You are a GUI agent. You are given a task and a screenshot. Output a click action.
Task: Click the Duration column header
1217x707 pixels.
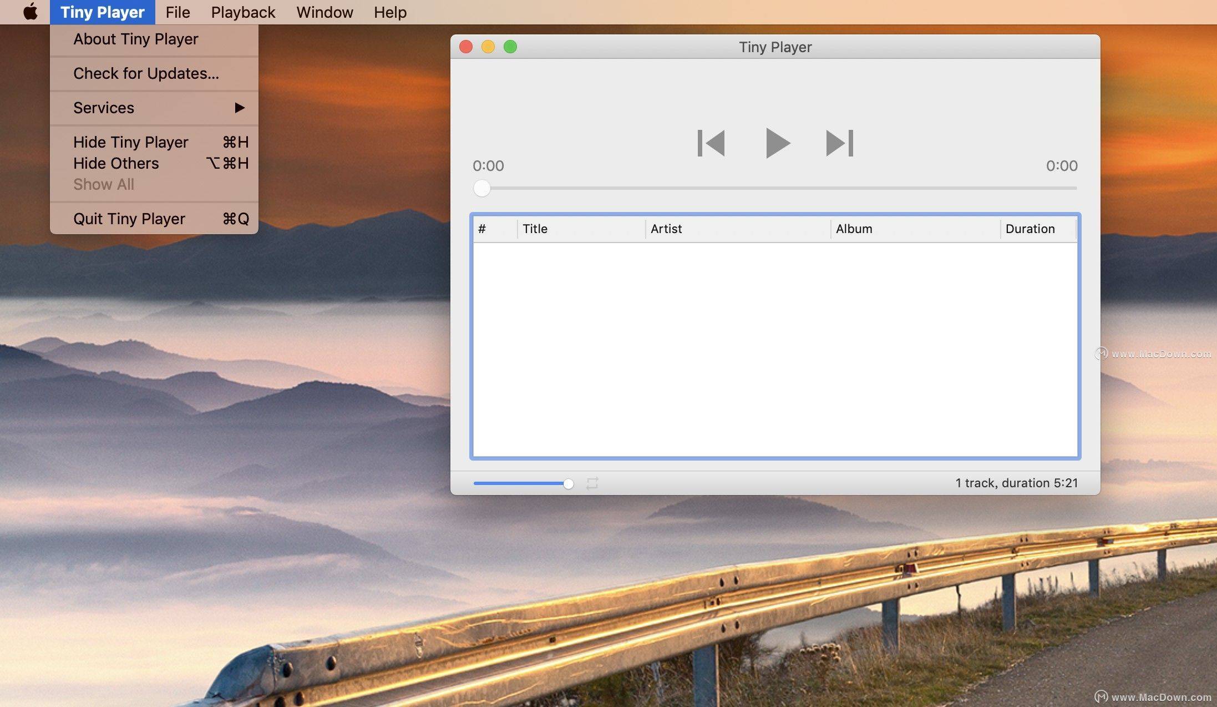(x=1030, y=228)
